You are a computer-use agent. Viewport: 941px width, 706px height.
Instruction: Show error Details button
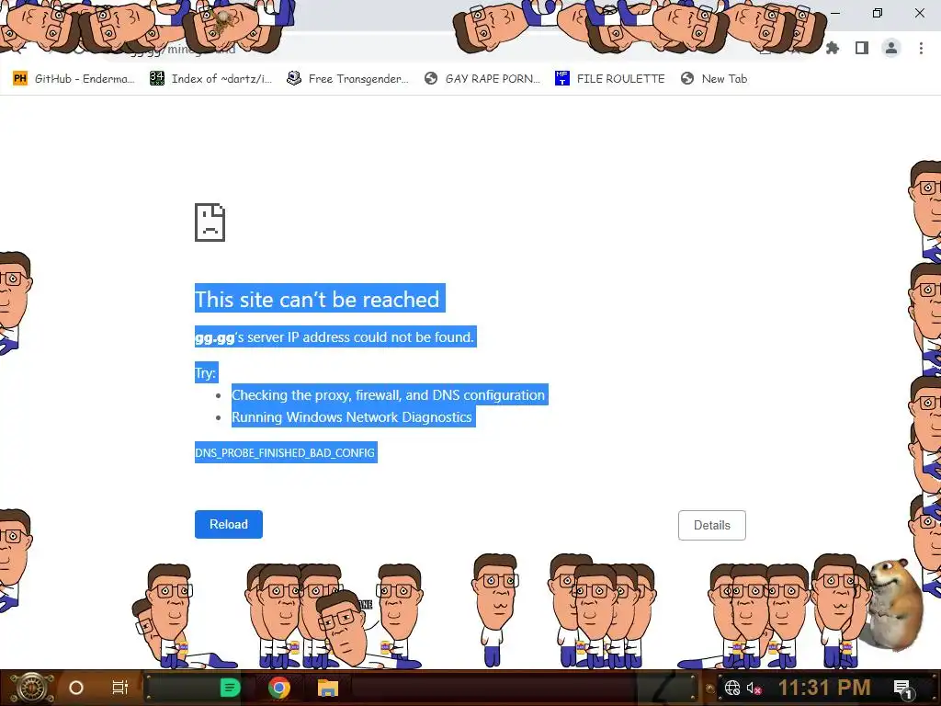(712, 525)
